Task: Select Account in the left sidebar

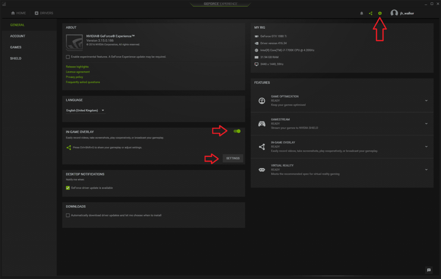Action: 18,36
